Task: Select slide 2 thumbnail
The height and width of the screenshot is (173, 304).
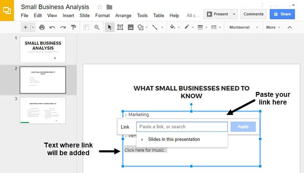Action: coord(43,80)
